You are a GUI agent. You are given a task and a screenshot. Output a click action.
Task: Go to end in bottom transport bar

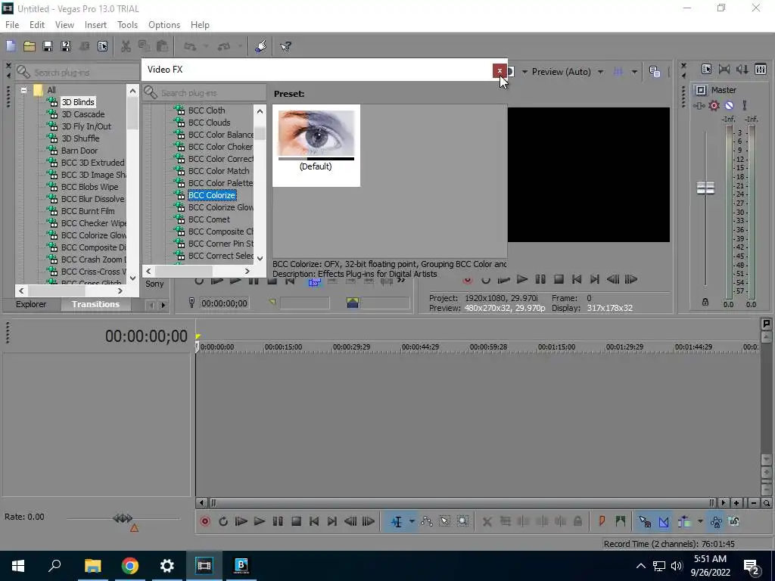tap(332, 521)
